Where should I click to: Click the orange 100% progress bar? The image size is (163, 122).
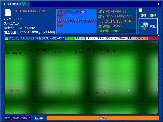point(103,118)
